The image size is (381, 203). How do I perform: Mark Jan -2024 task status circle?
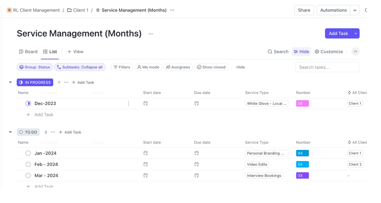[28, 153]
